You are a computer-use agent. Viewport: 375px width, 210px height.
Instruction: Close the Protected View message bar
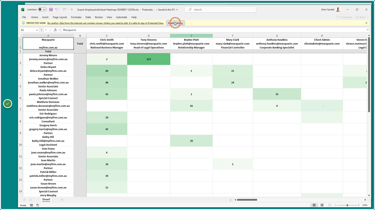(x=366, y=23)
